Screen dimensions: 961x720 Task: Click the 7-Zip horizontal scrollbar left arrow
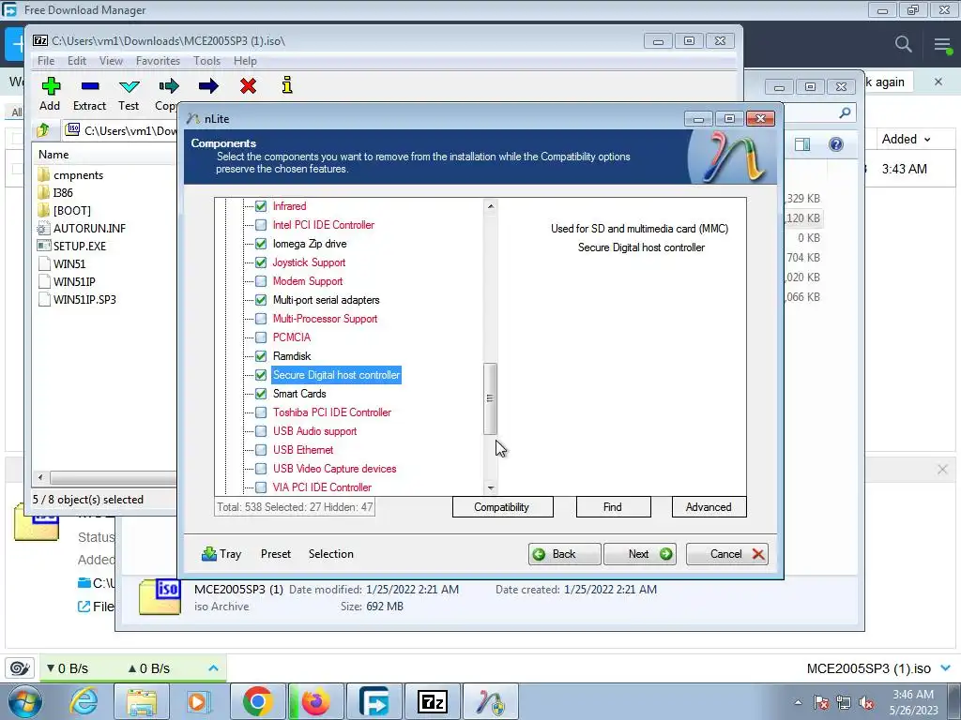coord(40,477)
